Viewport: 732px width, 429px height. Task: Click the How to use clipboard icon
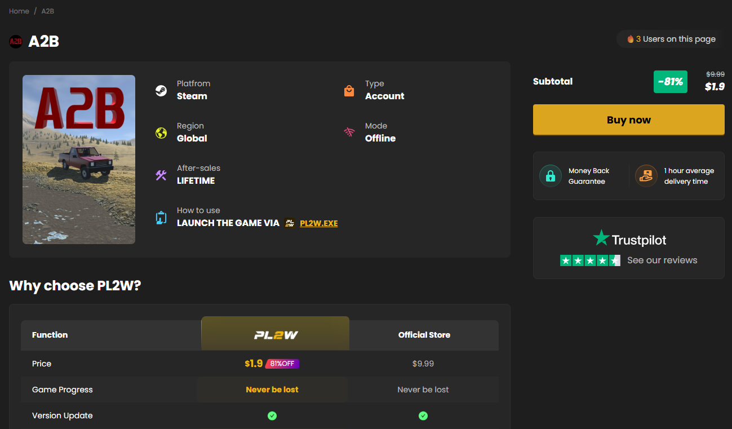point(161,218)
